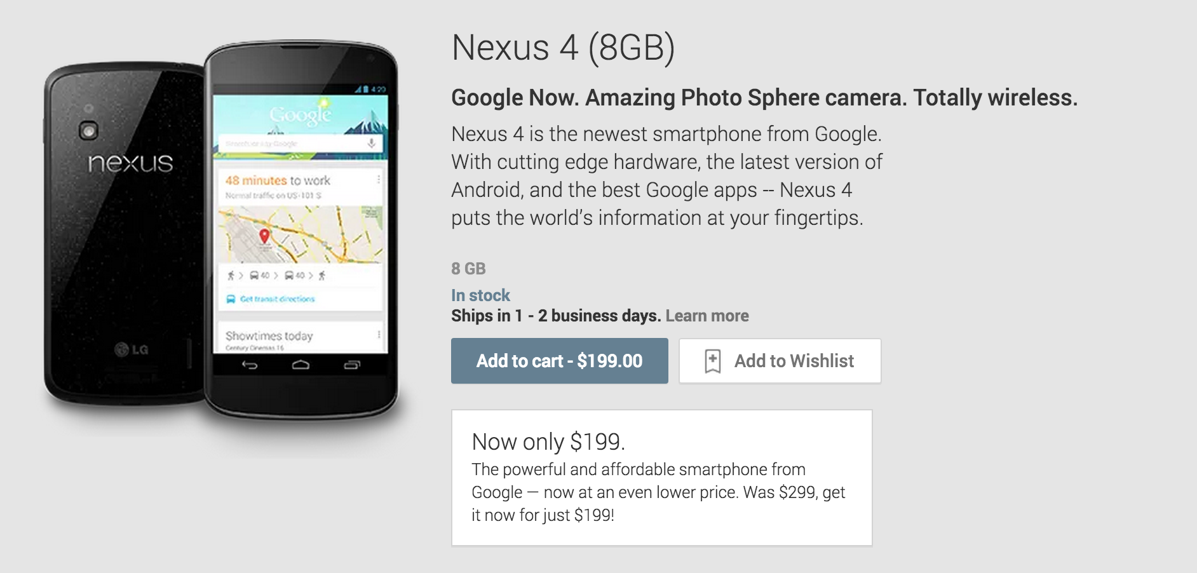This screenshot has height=573, width=1197.
Task: Add Nexus 4 to cart for $199.00
Action: (x=560, y=361)
